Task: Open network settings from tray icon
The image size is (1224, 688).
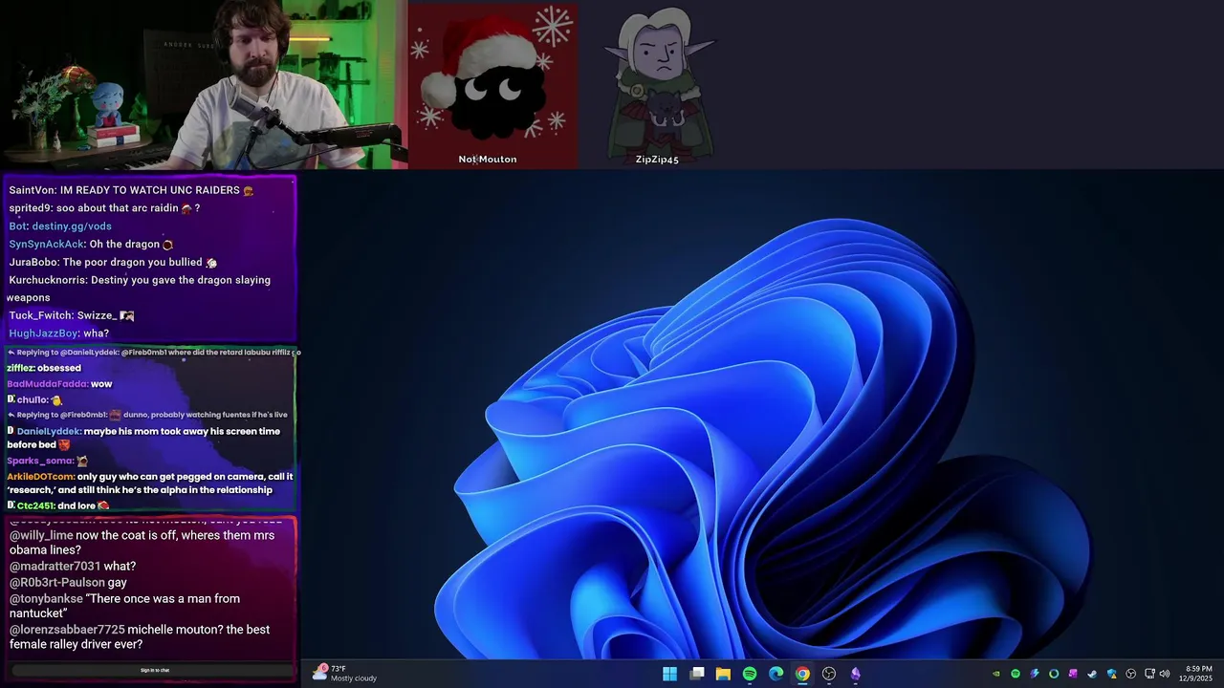Action: pos(1149,674)
